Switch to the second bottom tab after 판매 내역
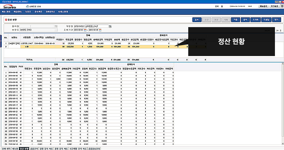 tap(15, 149)
